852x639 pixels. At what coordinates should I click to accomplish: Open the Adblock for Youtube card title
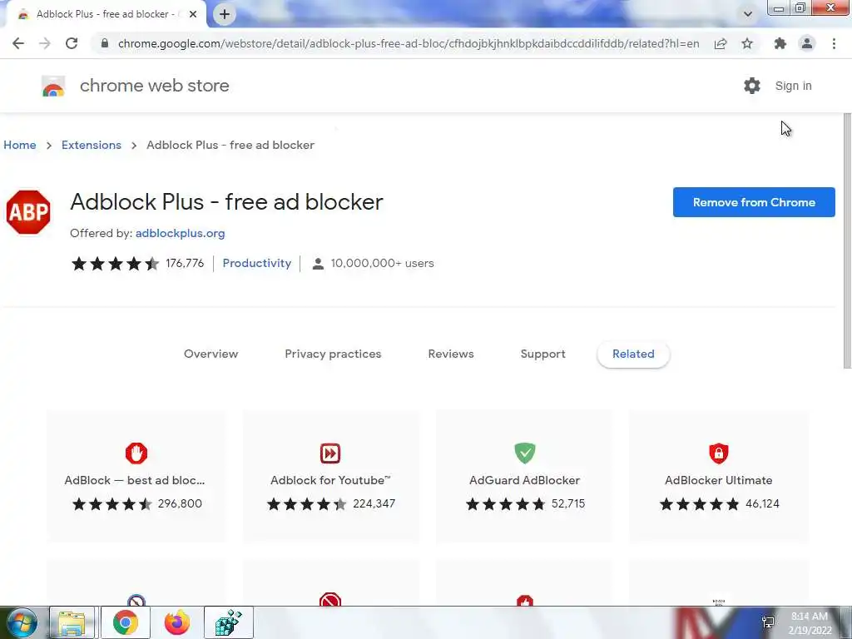click(330, 480)
